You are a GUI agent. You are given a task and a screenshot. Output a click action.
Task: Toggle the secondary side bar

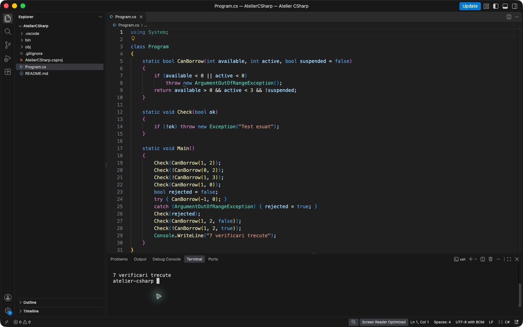(x=515, y=6)
